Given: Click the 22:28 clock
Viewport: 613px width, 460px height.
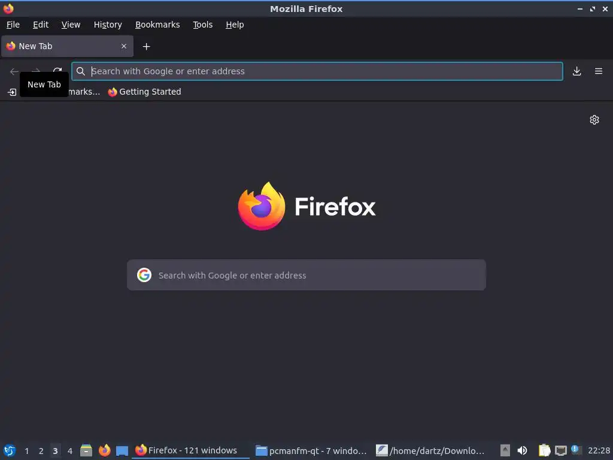Looking at the screenshot, I should point(599,450).
